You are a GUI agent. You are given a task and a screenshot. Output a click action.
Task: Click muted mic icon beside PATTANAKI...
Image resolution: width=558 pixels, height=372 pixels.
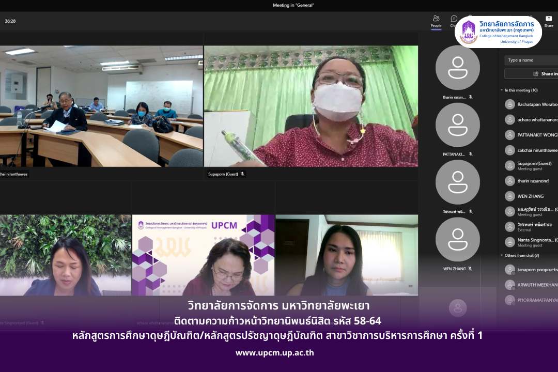tap(471, 154)
